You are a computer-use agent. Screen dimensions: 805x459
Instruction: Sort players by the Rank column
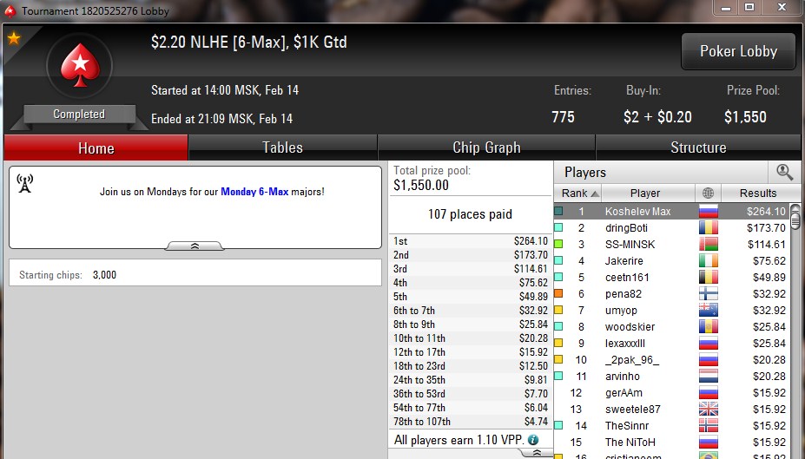(578, 193)
